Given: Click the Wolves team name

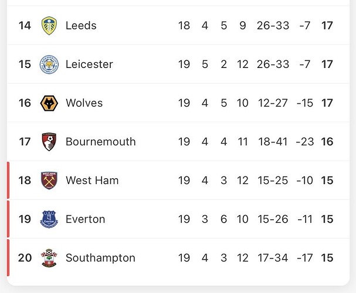Looking at the screenshot, I should 84,103.
